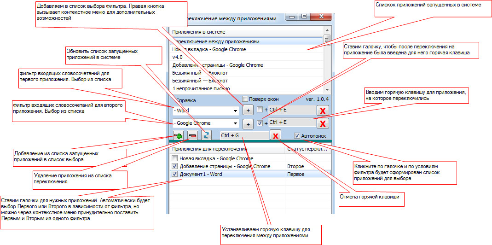Uncheck Добавление страницы - Google Chrome in switching list

pos(175,166)
